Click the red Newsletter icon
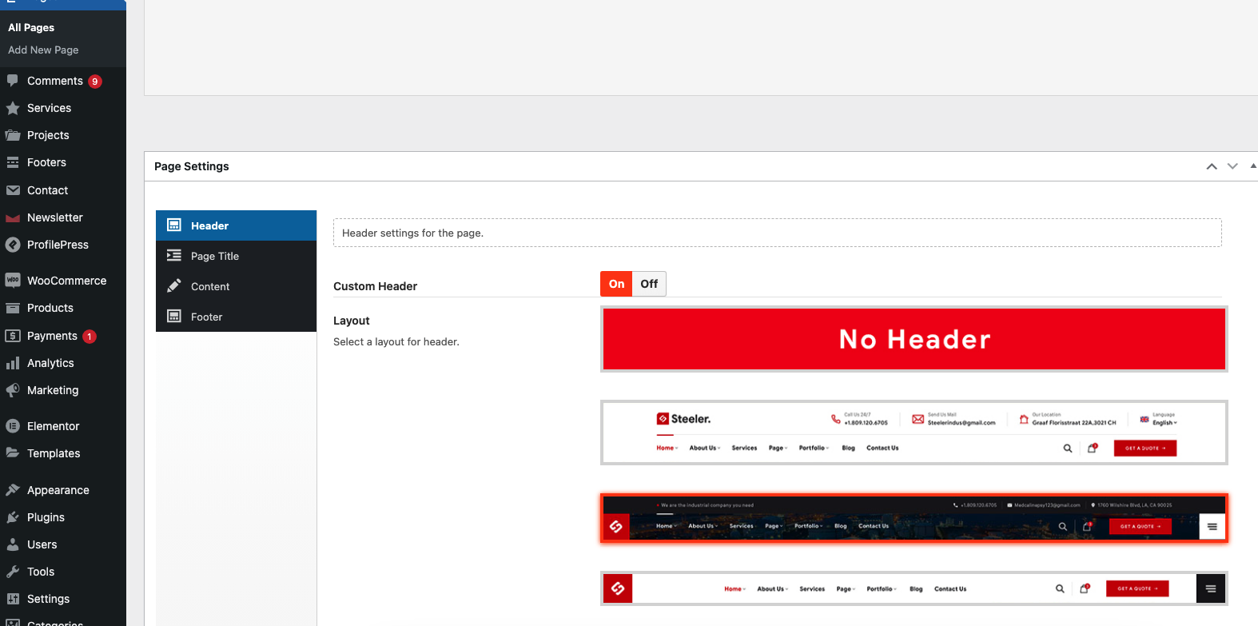Screen dimensions: 1258x626 click(13, 217)
